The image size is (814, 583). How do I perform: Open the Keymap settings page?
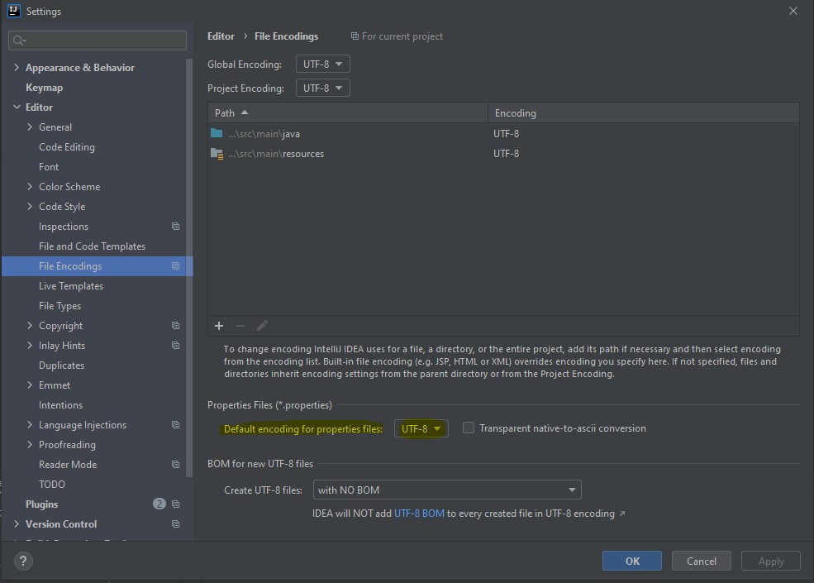pyautogui.click(x=45, y=87)
